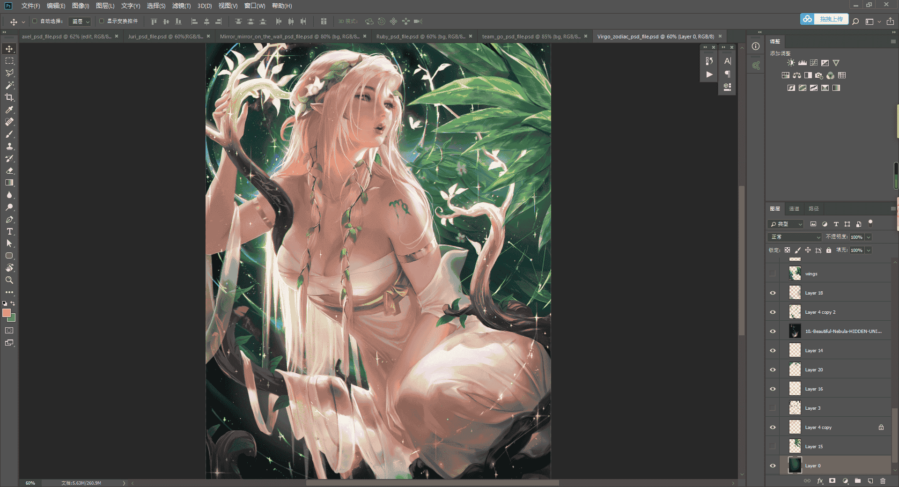Image resolution: width=899 pixels, height=487 pixels.
Task: Create a new layer group folder
Action: click(x=857, y=481)
